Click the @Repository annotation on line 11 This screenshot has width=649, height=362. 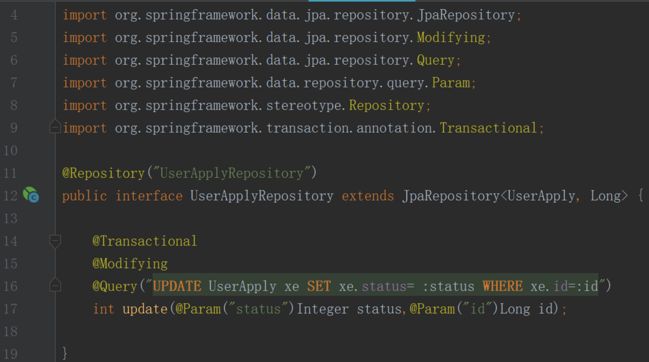(103, 174)
